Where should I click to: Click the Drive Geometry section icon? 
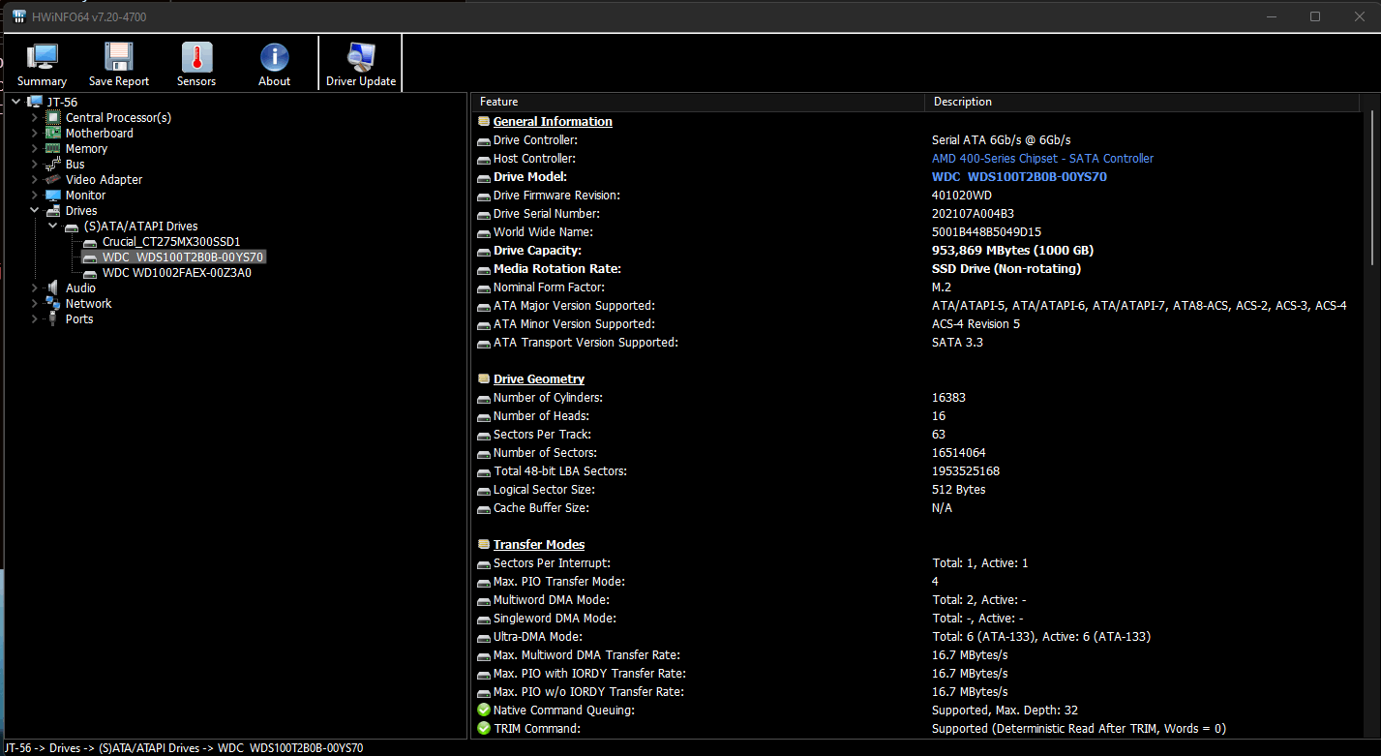pos(484,378)
